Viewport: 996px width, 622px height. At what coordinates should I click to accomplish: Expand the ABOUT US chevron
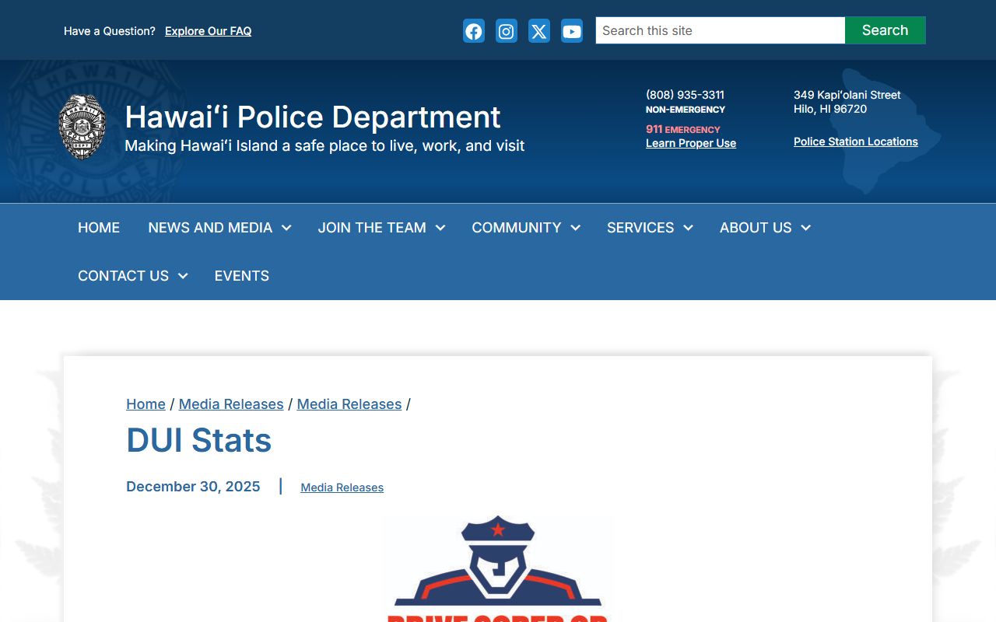coord(806,228)
